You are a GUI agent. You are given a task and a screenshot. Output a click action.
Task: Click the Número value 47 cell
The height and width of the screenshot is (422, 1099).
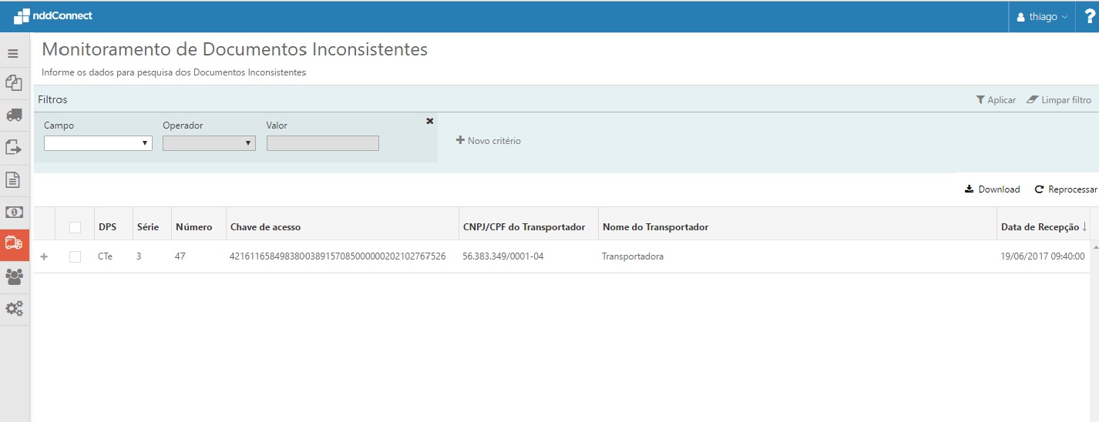(180, 256)
